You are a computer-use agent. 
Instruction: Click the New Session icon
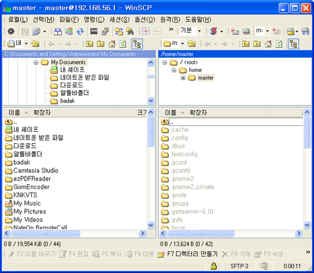click(234, 31)
